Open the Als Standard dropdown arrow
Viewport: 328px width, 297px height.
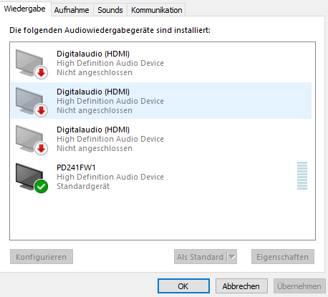pos(232,257)
